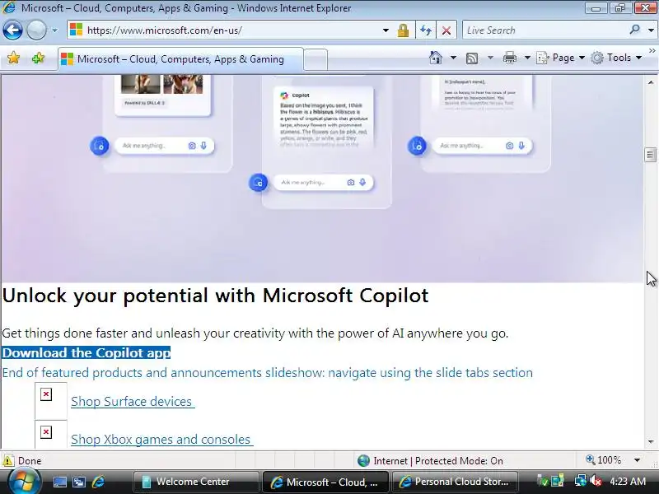The image size is (659, 494).
Task: Click the Refresh page icon
Action: click(x=426, y=30)
